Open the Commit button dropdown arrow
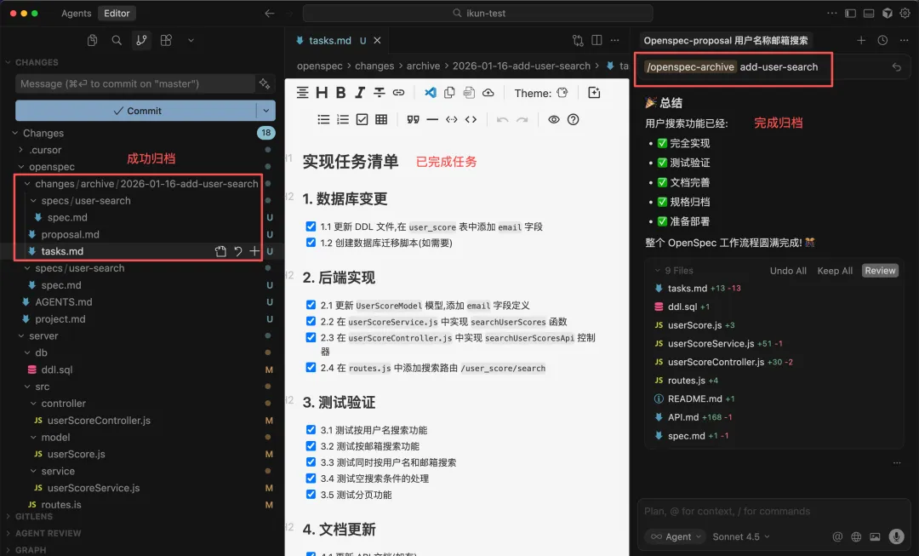919x556 pixels. 266,111
